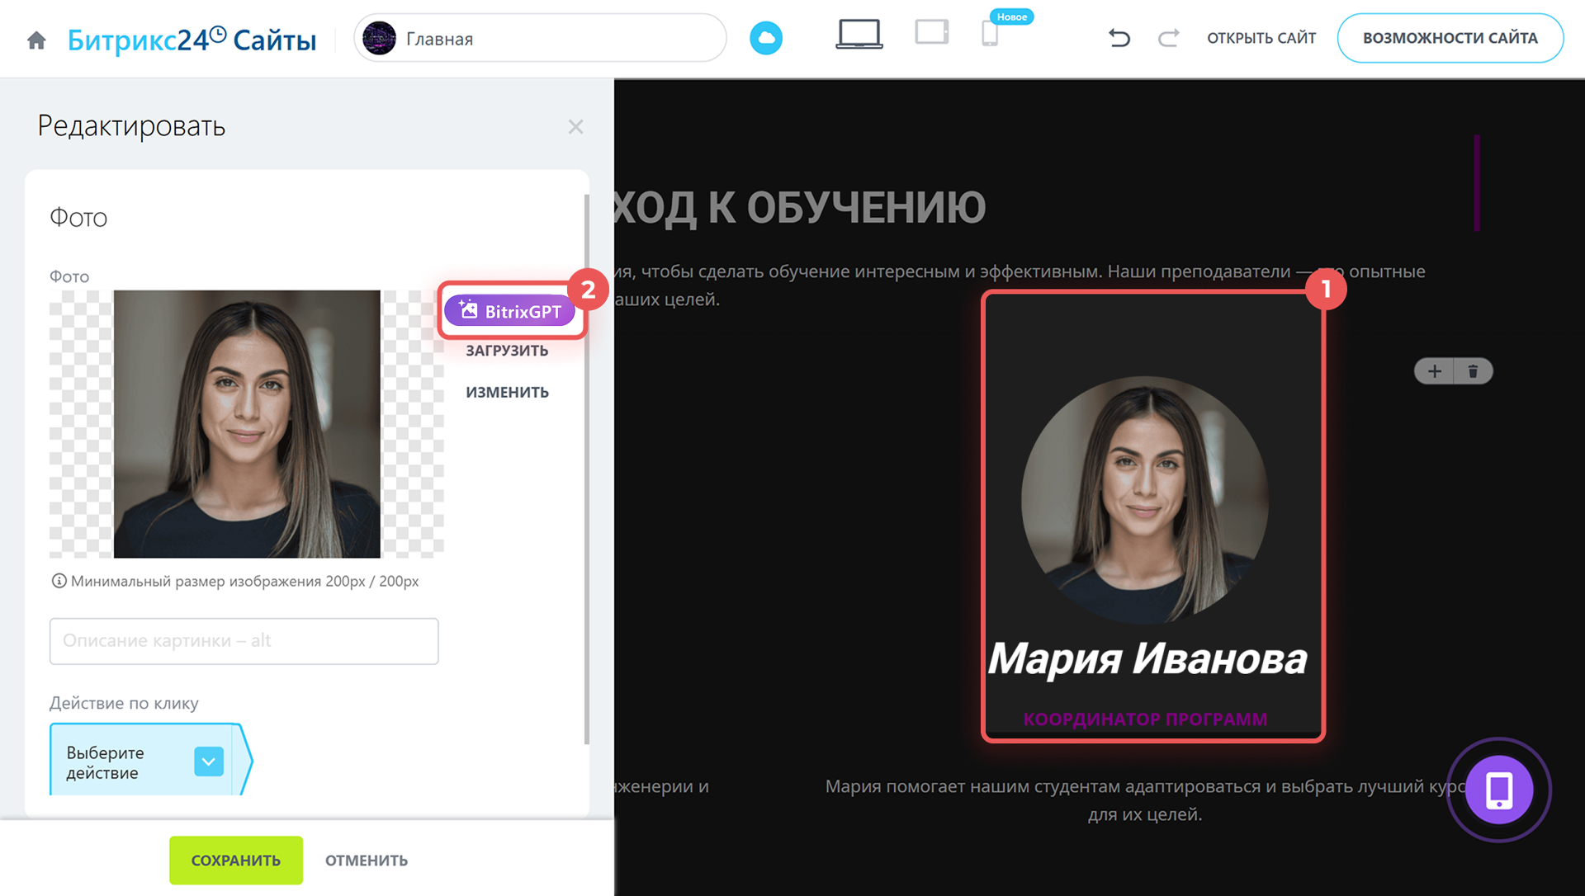The width and height of the screenshot is (1585, 896).
Task: Generate image with BitrixGPT button
Action: pos(510,311)
